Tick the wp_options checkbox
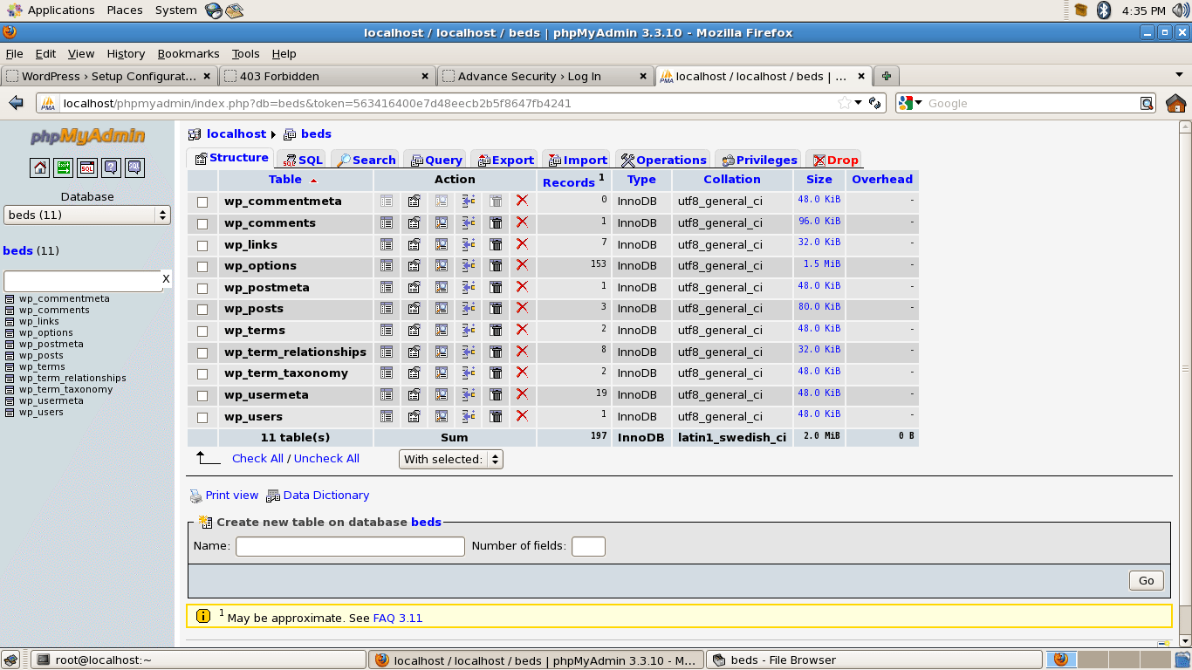1192x670 pixels. [x=202, y=267]
